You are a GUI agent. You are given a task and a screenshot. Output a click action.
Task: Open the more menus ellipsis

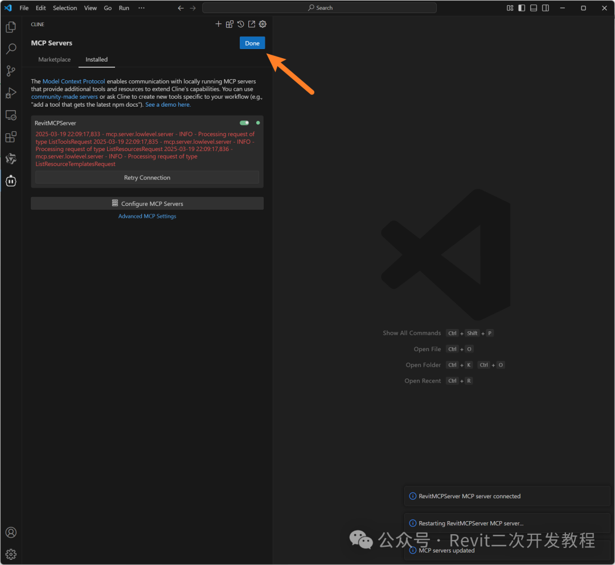141,8
